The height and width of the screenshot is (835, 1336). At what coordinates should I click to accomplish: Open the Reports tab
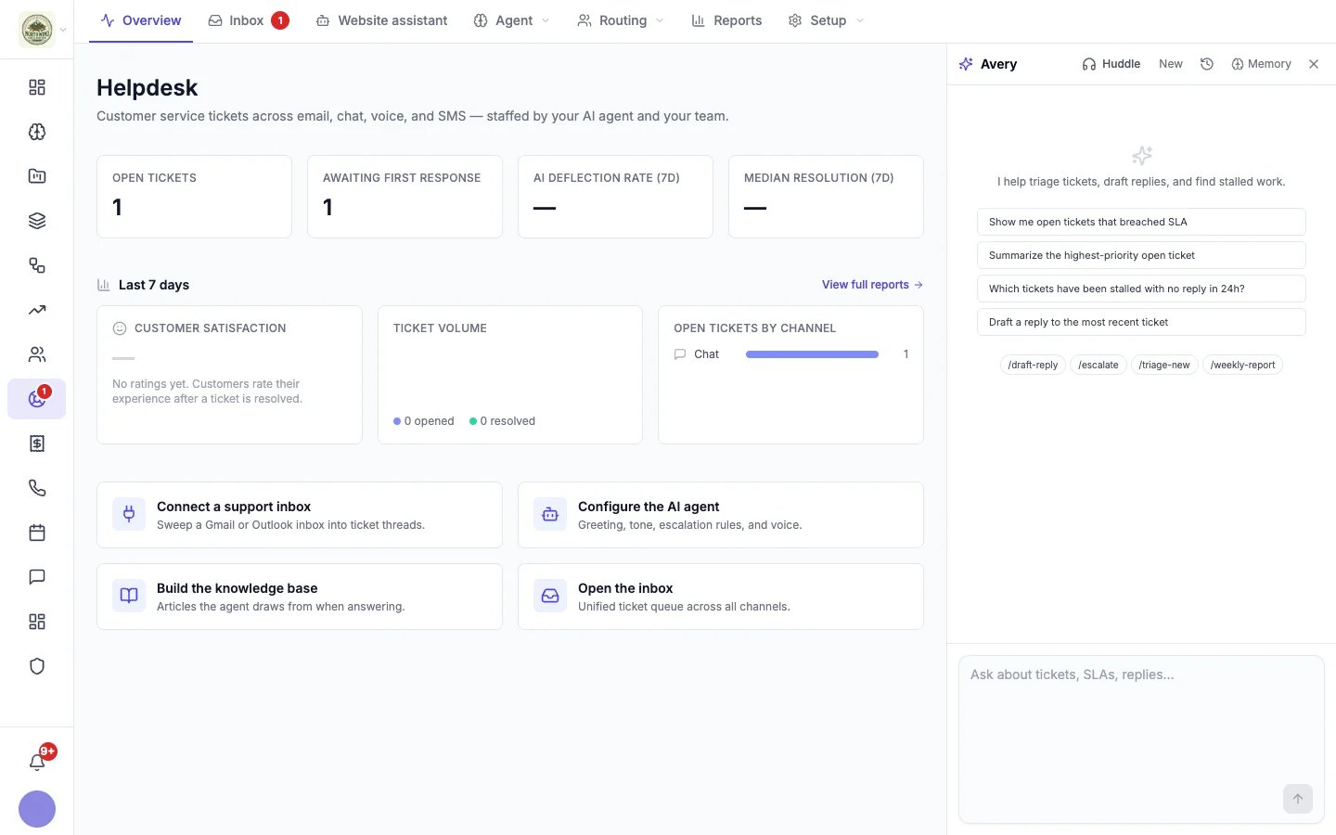[x=726, y=20]
